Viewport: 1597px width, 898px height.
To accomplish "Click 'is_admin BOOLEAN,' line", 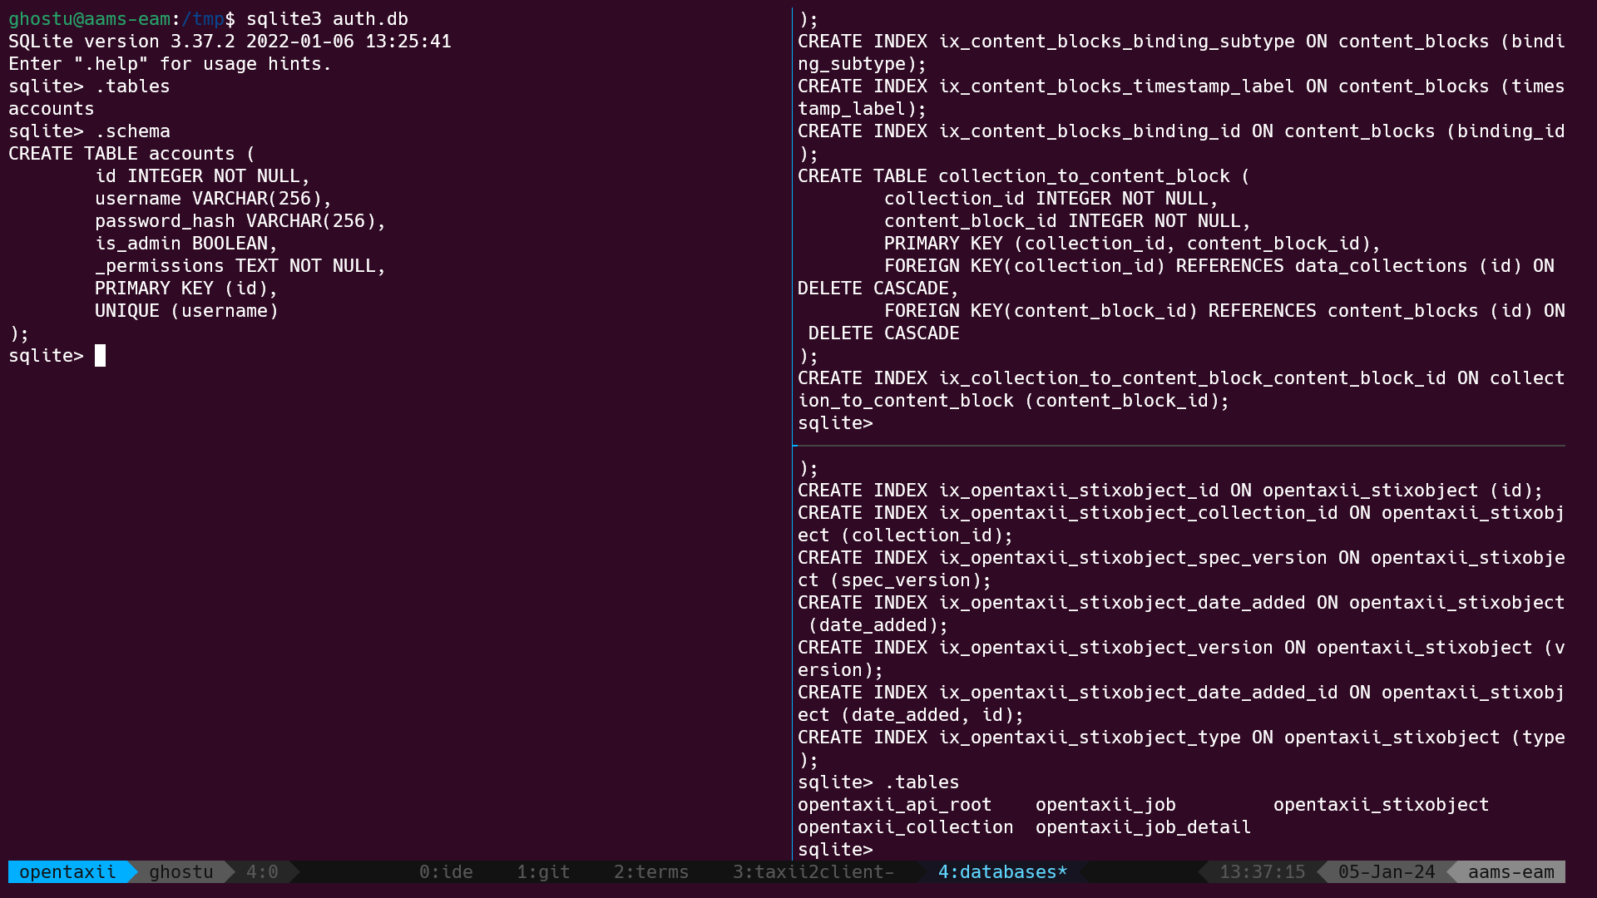I will (186, 244).
